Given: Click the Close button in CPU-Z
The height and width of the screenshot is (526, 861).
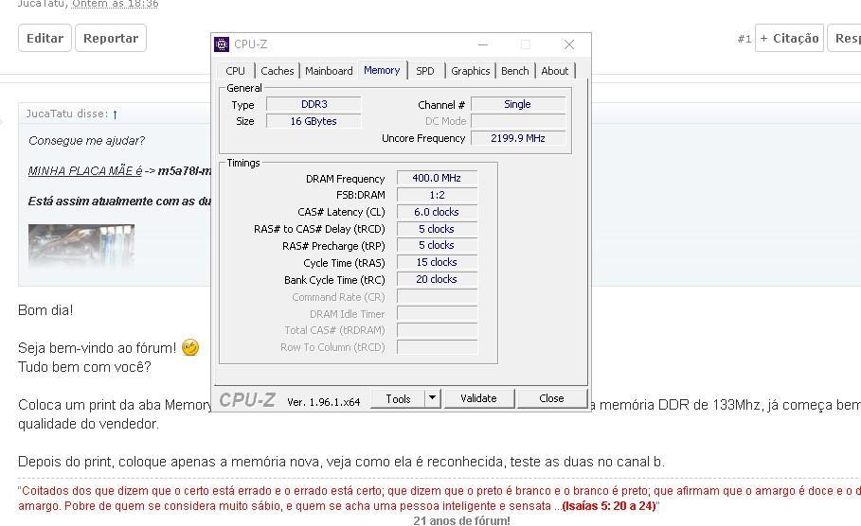Looking at the screenshot, I should point(551,398).
